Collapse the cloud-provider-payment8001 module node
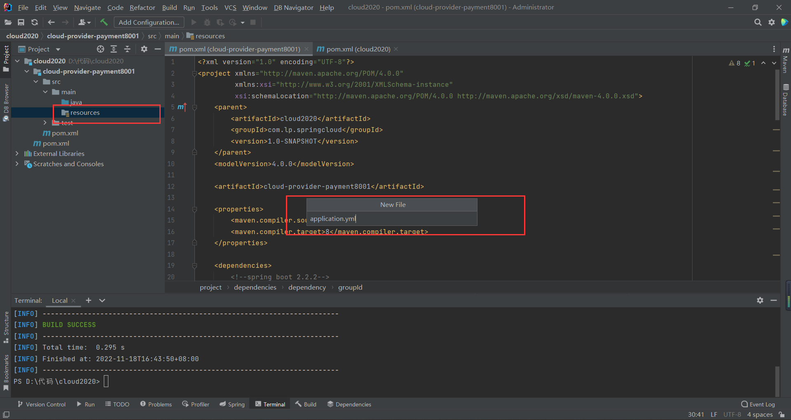This screenshot has width=791, height=420. coord(27,71)
